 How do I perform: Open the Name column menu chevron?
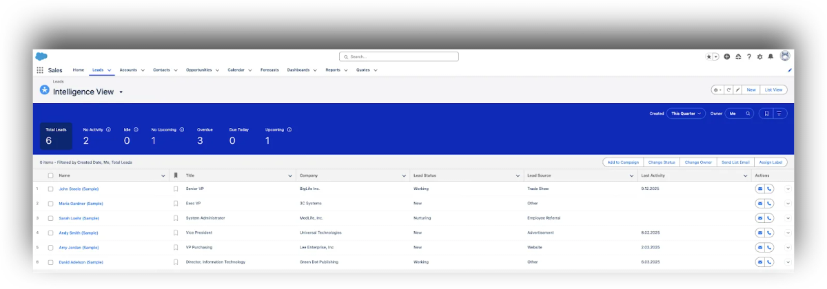pos(163,175)
